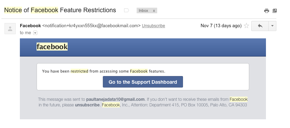
Task: View the sender's profile avatar
Action: (x=10, y=29)
